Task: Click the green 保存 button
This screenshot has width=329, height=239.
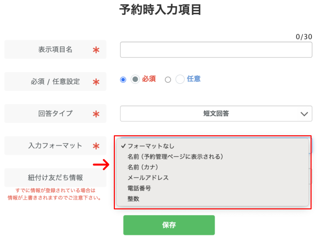Action: pos(169,225)
